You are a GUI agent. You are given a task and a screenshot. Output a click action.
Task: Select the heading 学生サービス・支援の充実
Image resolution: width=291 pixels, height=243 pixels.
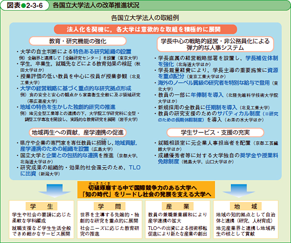[215, 132]
